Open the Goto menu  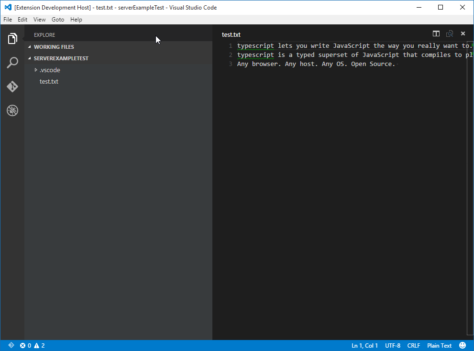(58, 20)
